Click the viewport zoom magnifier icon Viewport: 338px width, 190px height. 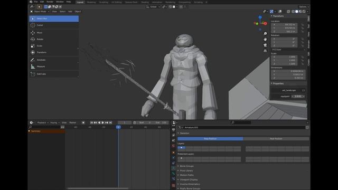pyautogui.click(x=265, y=34)
